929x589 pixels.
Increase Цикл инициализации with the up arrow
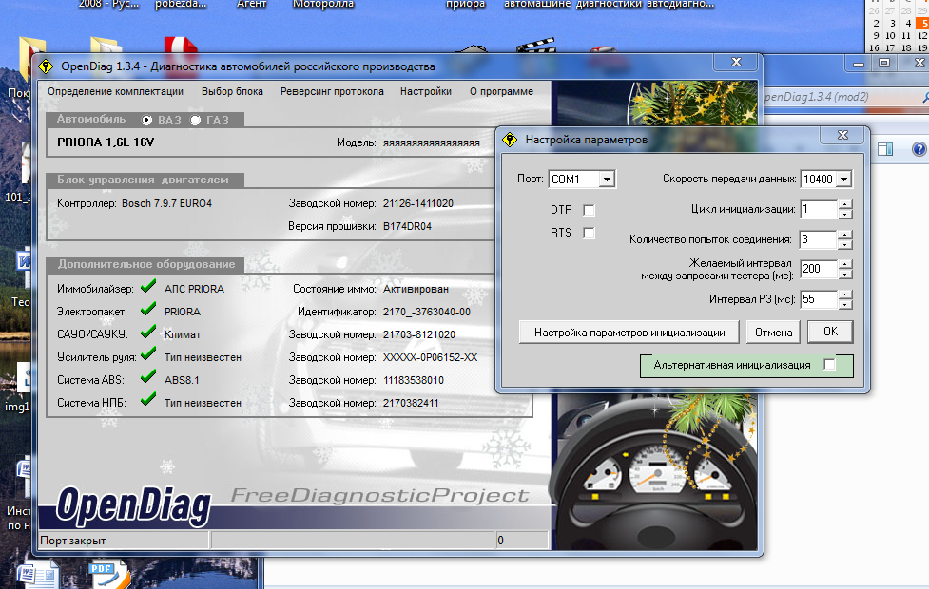coord(845,204)
